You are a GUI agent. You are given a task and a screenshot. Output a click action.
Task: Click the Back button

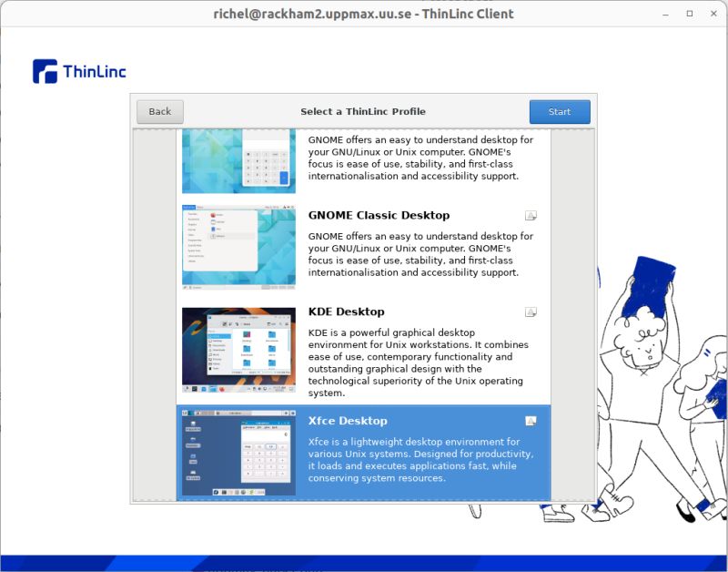coord(159,111)
